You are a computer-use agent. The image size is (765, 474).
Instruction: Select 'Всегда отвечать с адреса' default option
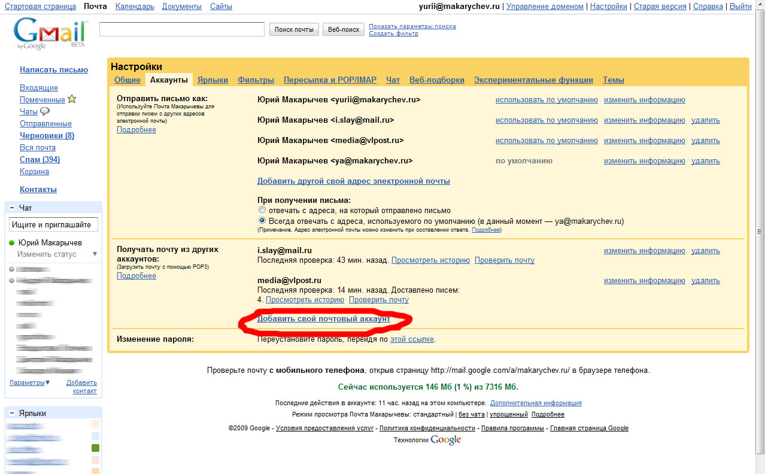point(262,221)
